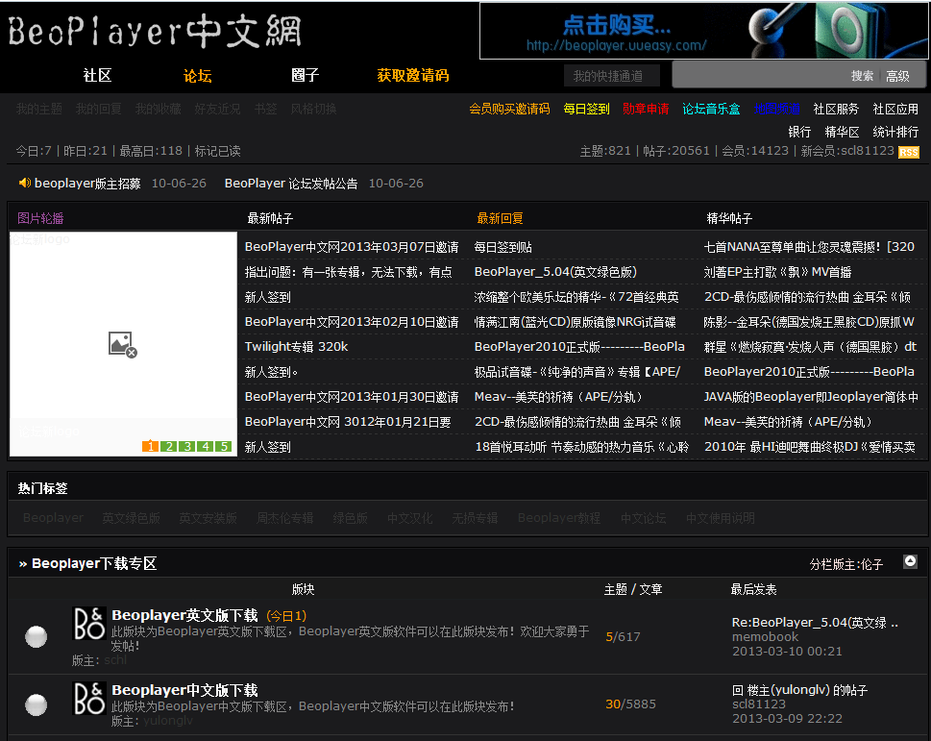931x741 pixels.
Task: Open the BeoPlayer_5.04(英文绿色版) post in 最新回复
Action: click(555, 272)
